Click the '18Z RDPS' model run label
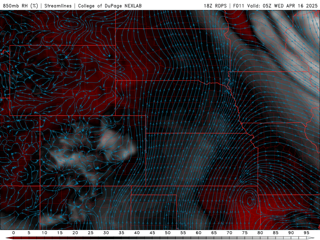The width and height of the screenshot is (320, 240). point(215,6)
